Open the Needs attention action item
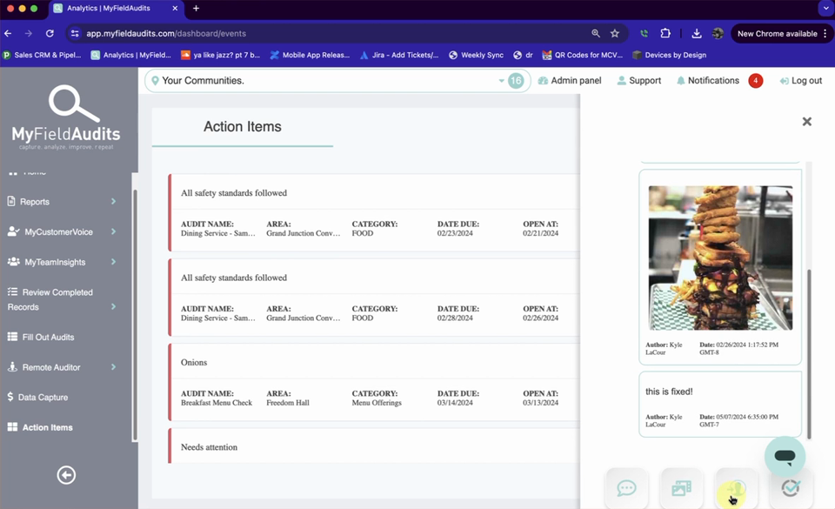 pos(373,446)
